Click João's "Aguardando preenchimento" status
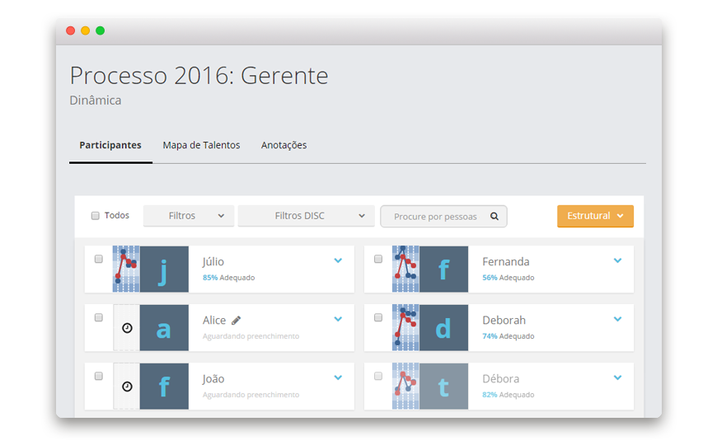The height and width of the screenshot is (445, 717). pyautogui.click(x=251, y=395)
